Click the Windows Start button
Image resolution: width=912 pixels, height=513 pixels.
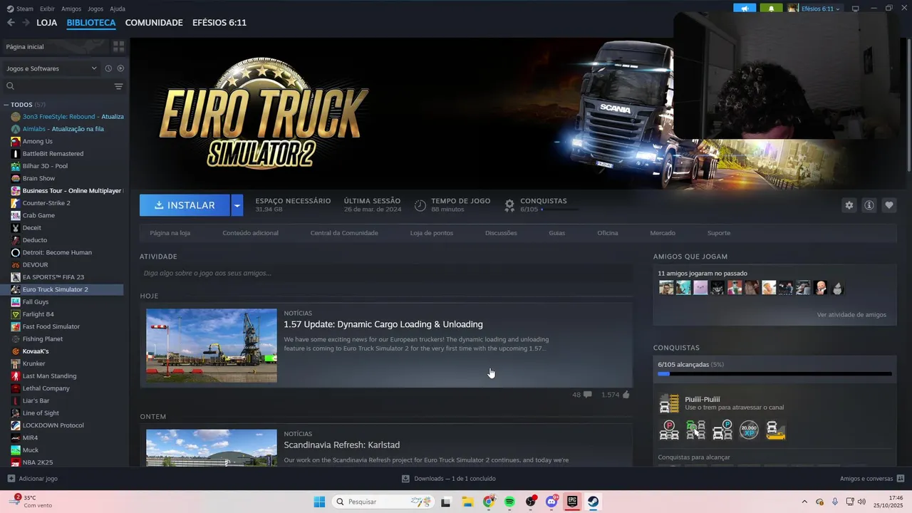(319, 502)
